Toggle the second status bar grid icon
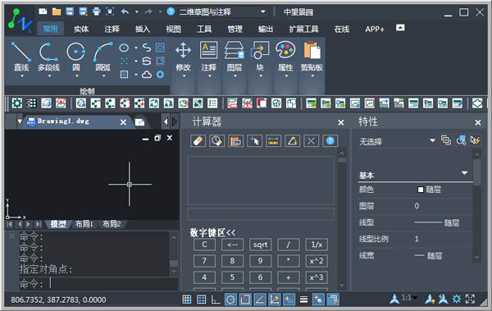This screenshot has height=311, width=492. point(201,300)
